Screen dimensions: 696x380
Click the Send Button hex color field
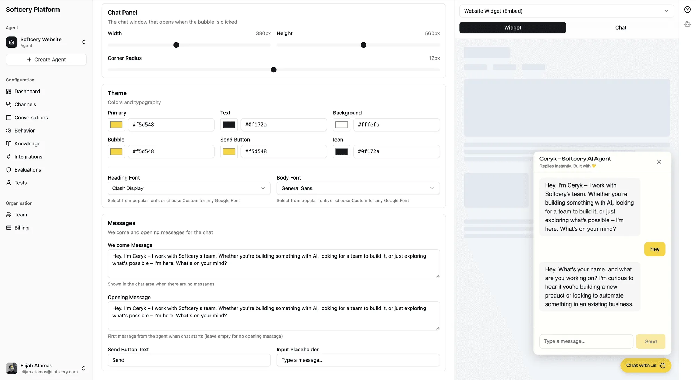tap(284, 151)
